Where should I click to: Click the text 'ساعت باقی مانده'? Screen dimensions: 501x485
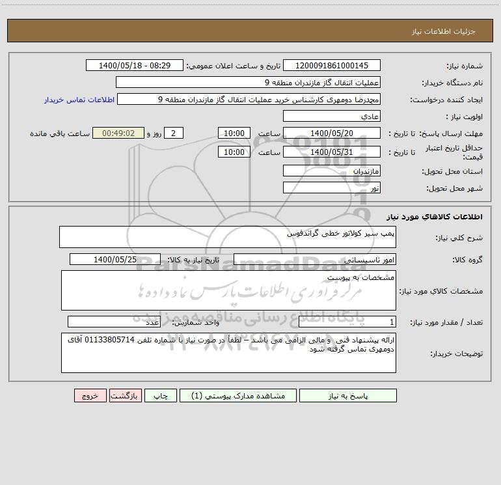point(60,133)
